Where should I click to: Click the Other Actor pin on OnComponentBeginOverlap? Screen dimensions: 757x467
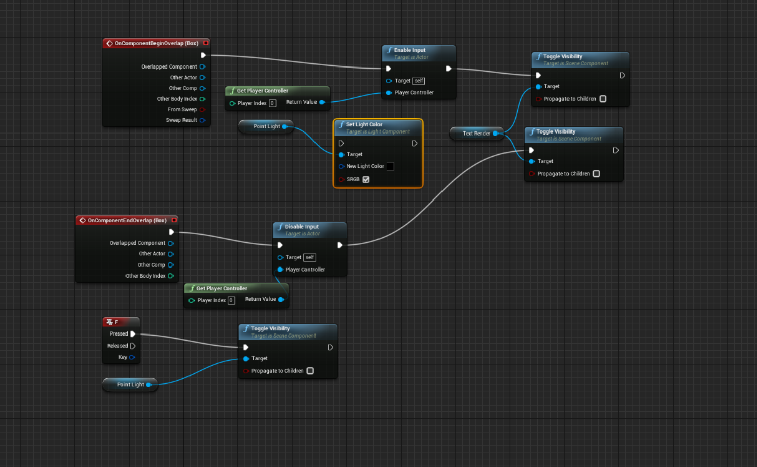pos(203,77)
